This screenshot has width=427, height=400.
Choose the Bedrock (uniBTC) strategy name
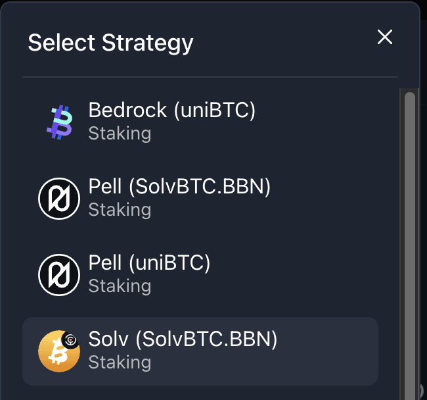pos(171,111)
